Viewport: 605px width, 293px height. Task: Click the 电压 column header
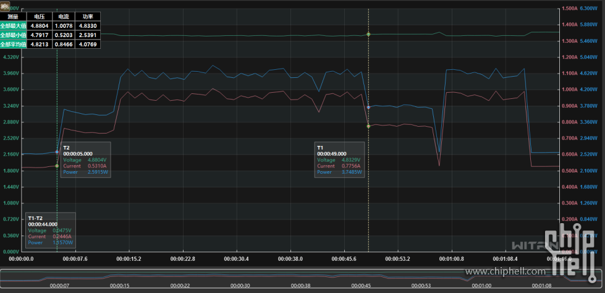point(38,16)
